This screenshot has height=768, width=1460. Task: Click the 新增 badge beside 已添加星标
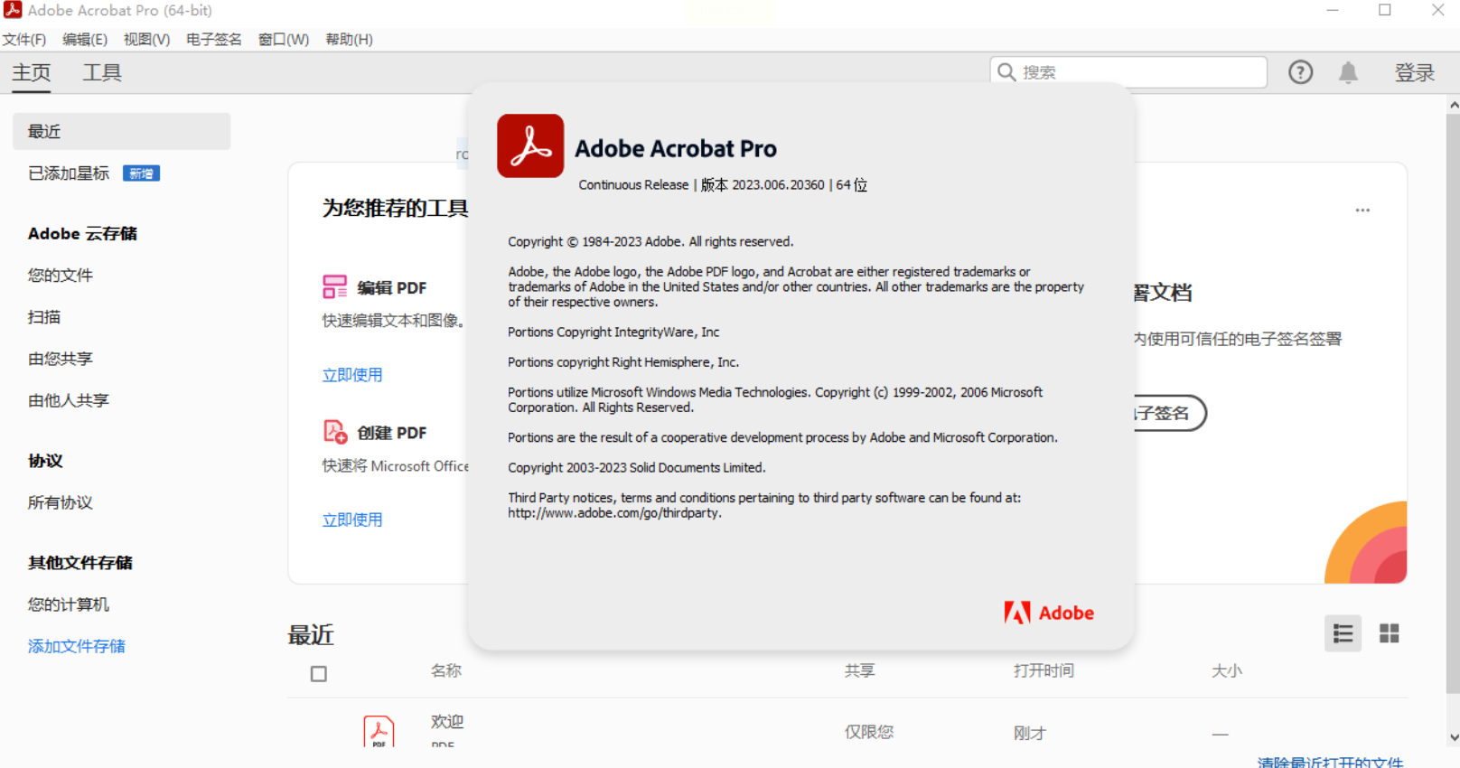point(141,173)
